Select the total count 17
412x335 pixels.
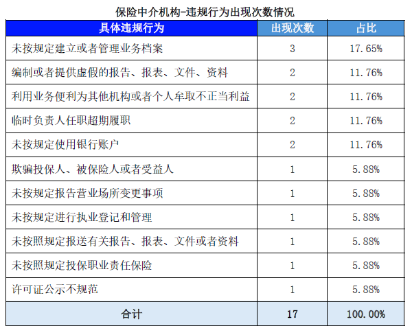(293, 314)
